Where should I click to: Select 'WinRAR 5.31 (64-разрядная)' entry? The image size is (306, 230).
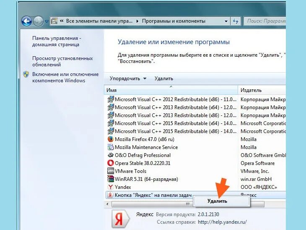pos(146,179)
